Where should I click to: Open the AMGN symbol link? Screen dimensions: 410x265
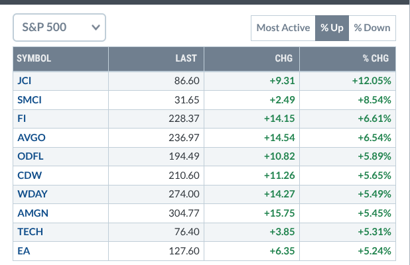pos(33,213)
